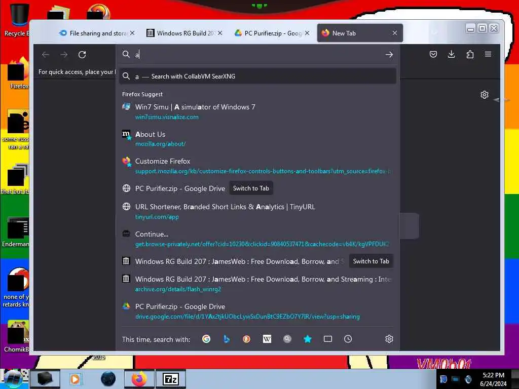Close the File sharing and storage tab
Viewport: 519px width, 389px height.
coord(132,33)
